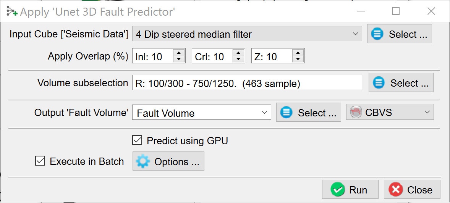The image size is (450, 203).
Task: Decrease the Crl overlap value
Action: 238,60
